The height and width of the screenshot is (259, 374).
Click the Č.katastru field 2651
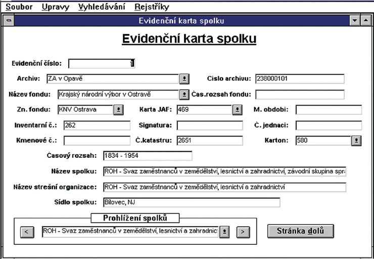click(210, 141)
